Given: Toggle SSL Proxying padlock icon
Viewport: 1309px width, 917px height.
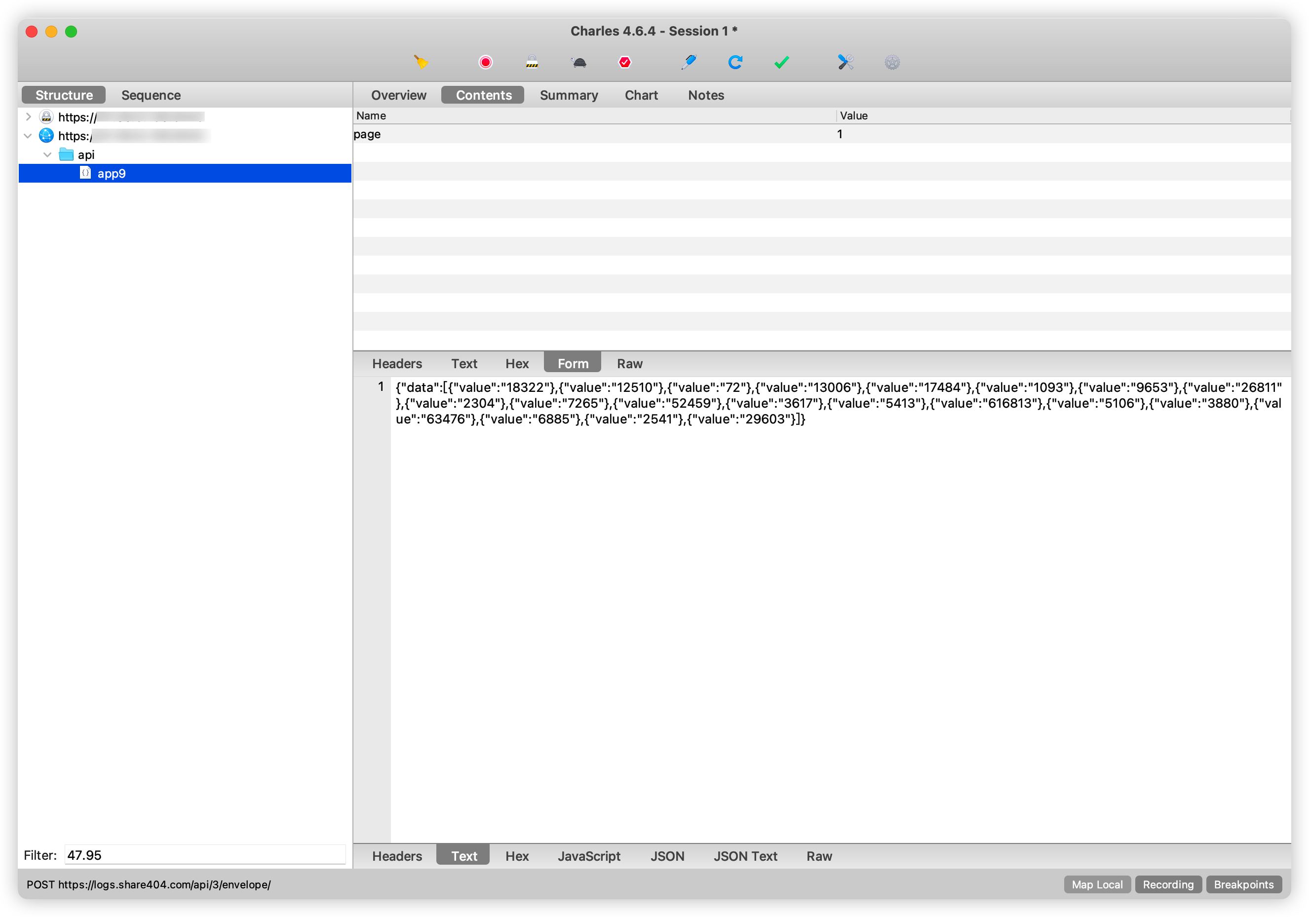Looking at the screenshot, I should pyautogui.click(x=532, y=62).
